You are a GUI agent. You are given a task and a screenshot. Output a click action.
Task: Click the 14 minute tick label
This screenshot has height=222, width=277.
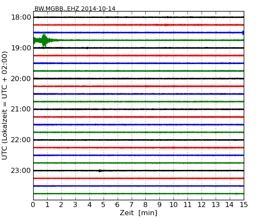point(230,205)
